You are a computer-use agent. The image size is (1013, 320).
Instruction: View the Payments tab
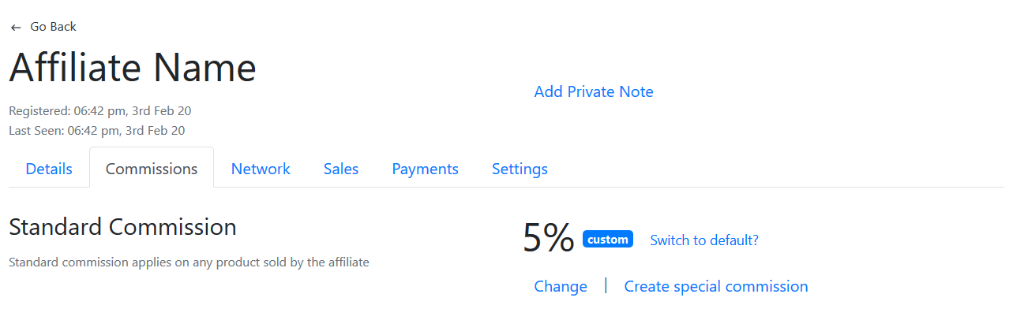425,169
